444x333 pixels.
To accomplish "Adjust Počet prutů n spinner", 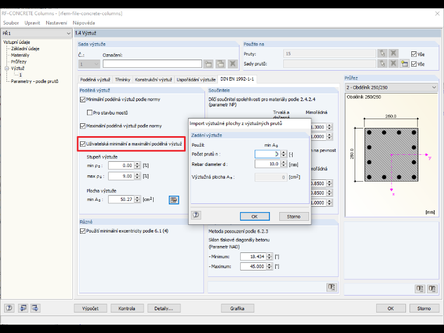I will coord(284,154).
